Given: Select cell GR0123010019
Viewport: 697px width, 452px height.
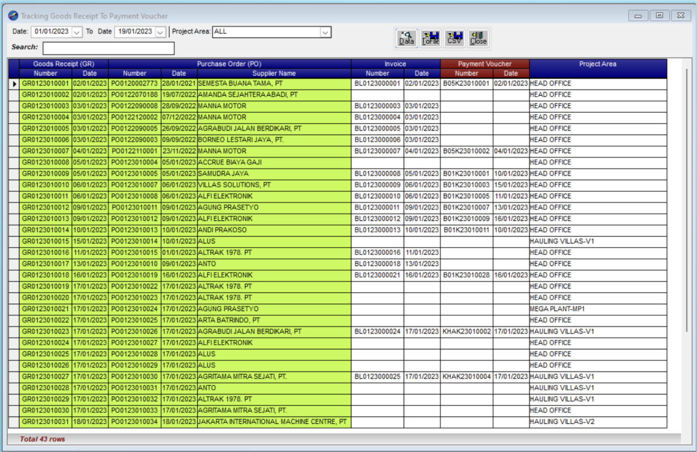Looking at the screenshot, I should coord(46,286).
